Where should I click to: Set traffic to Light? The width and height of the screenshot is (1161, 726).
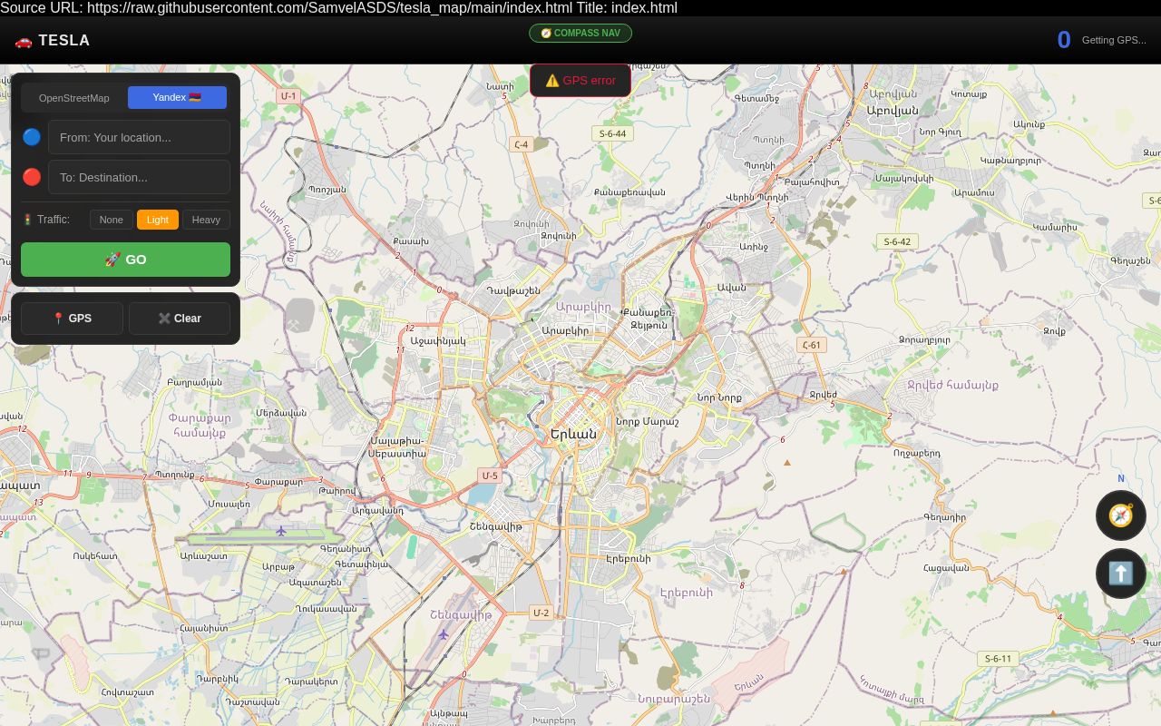pyautogui.click(x=158, y=220)
